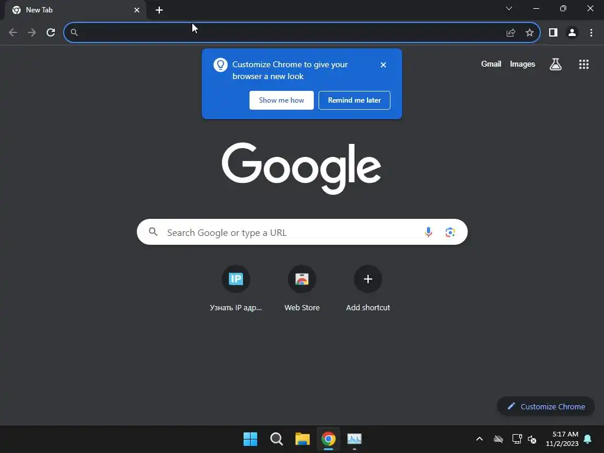Click Customize Chrome button at bottom

pyautogui.click(x=546, y=406)
